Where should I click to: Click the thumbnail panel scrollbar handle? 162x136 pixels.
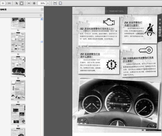(42, 42)
